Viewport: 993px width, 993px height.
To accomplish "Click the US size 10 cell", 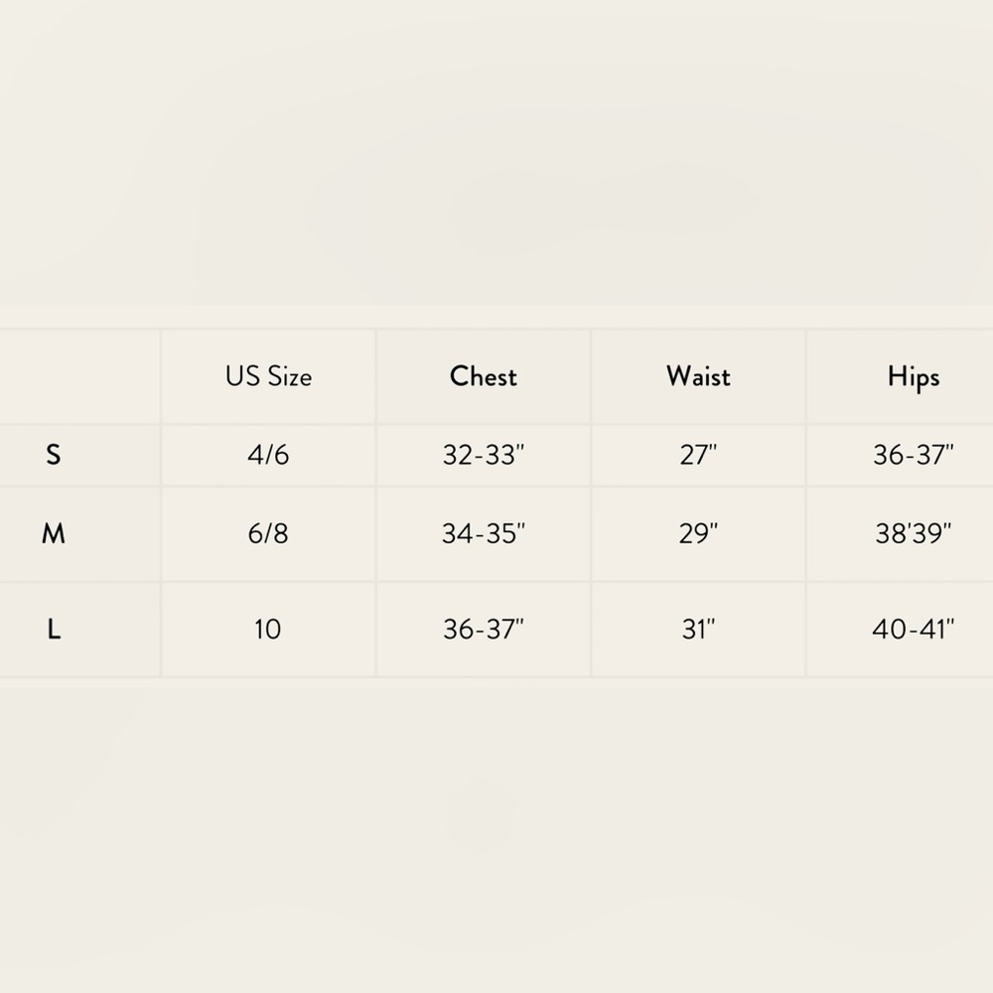I will point(268,630).
